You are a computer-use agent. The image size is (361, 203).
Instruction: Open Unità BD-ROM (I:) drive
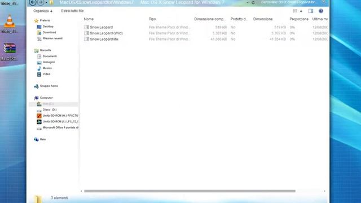click(60, 122)
